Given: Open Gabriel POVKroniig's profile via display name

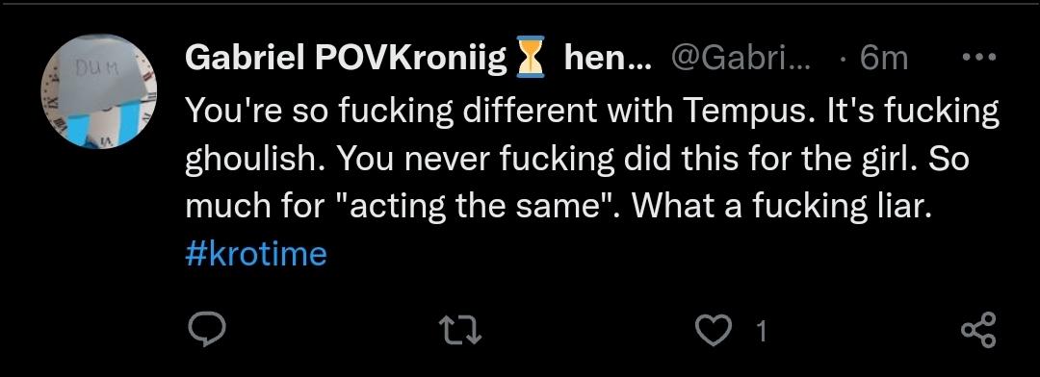Looking at the screenshot, I should 345,59.
